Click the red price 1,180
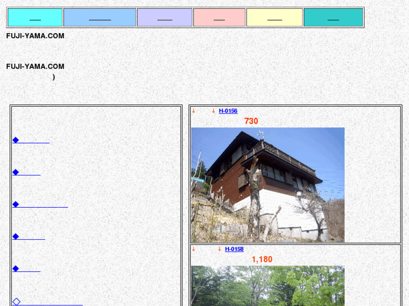409x306 pixels. tap(262, 259)
